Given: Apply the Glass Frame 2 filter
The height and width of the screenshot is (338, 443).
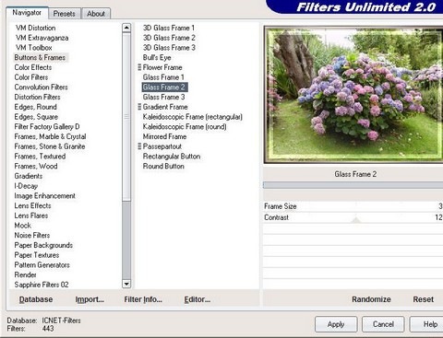Looking at the screenshot, I should [x=336, y=324].
